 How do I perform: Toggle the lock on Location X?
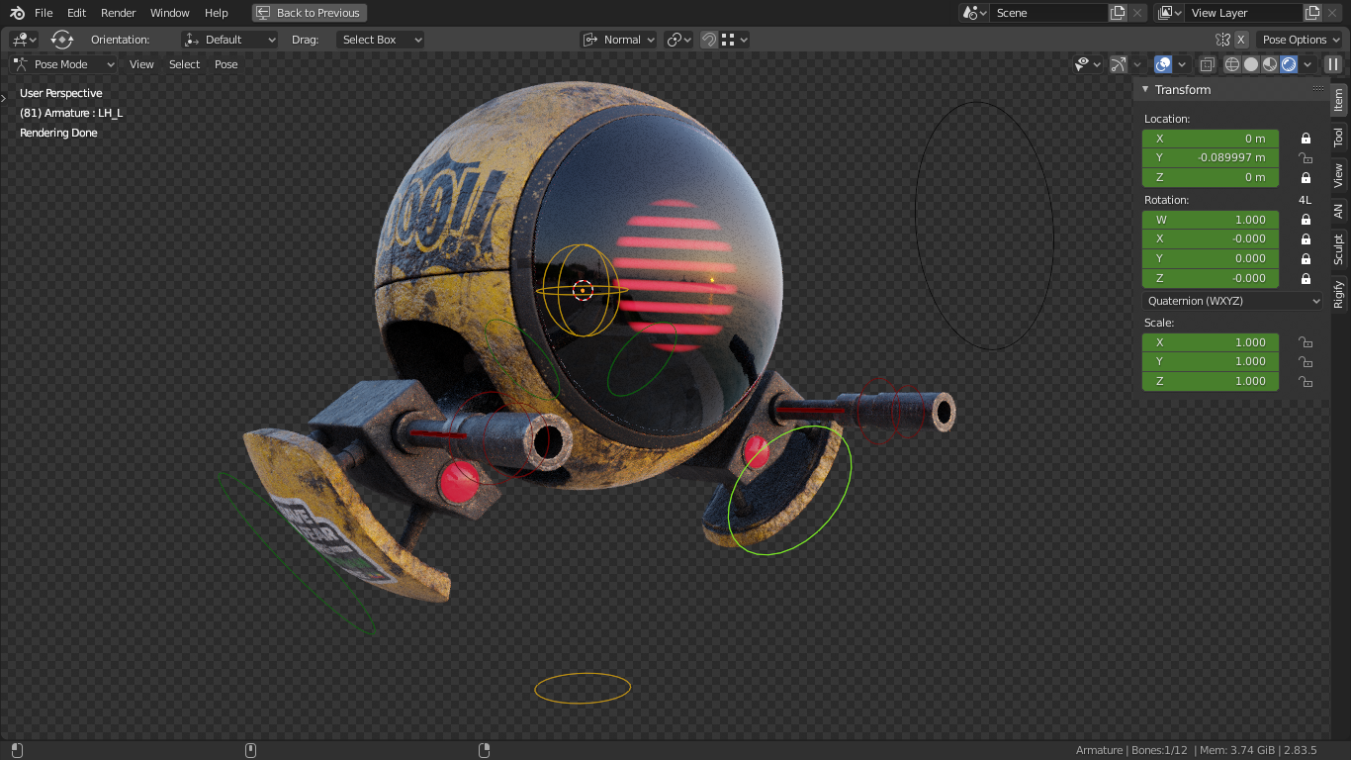pos(1306,139)
